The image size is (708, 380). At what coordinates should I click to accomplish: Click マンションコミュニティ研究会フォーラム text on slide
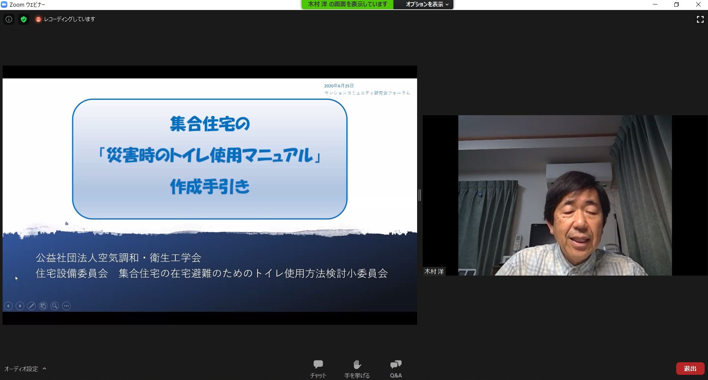coord(367,93)
